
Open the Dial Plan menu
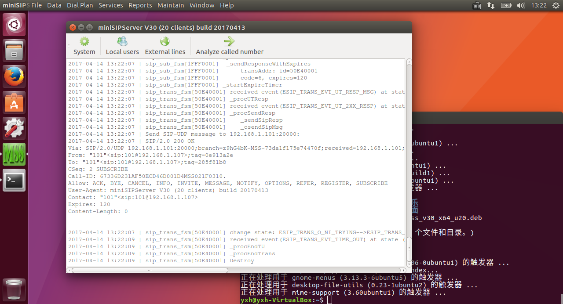80,5
